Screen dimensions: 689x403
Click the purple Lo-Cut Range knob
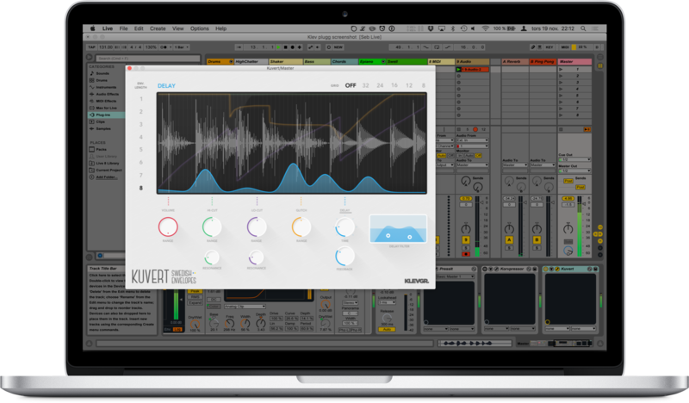tap(257, 226)
